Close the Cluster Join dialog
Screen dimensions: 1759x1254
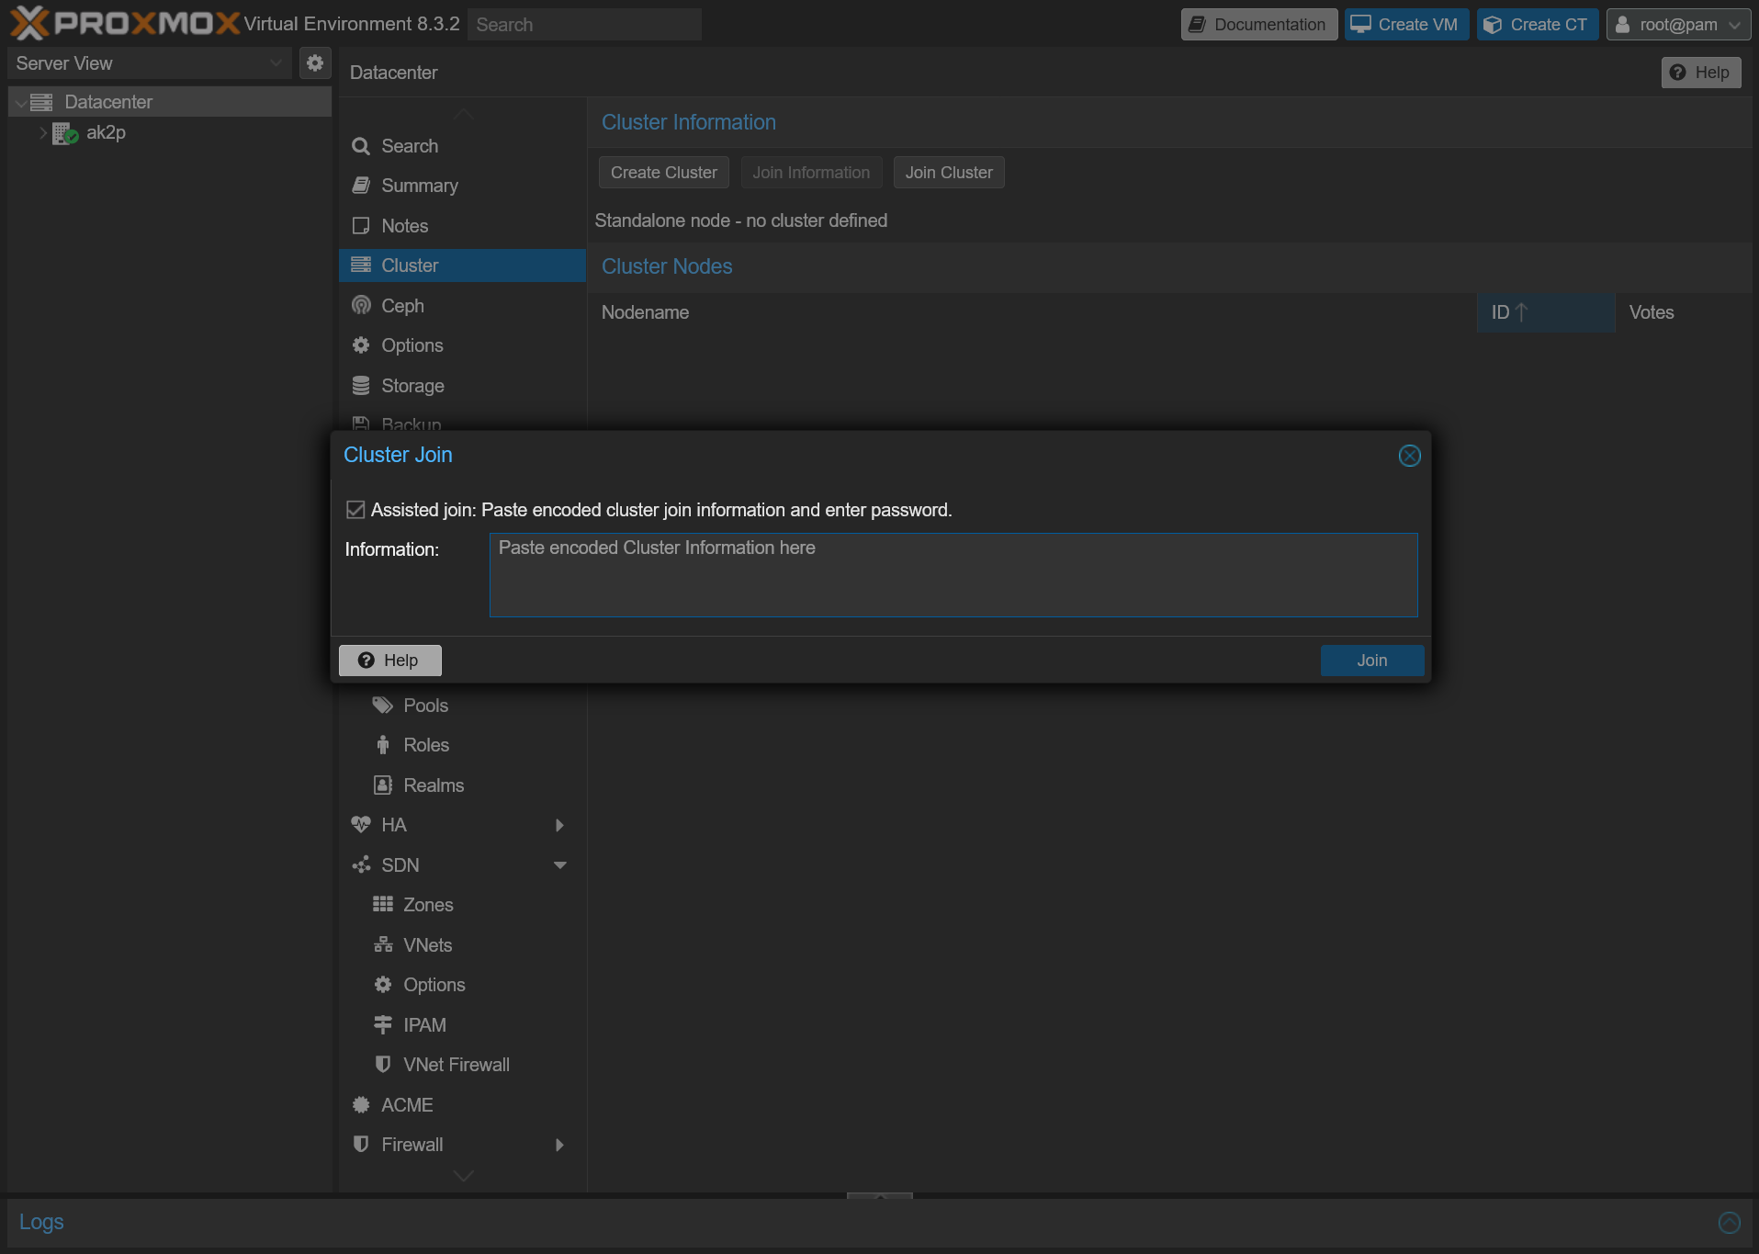[x=1409, y=456]
